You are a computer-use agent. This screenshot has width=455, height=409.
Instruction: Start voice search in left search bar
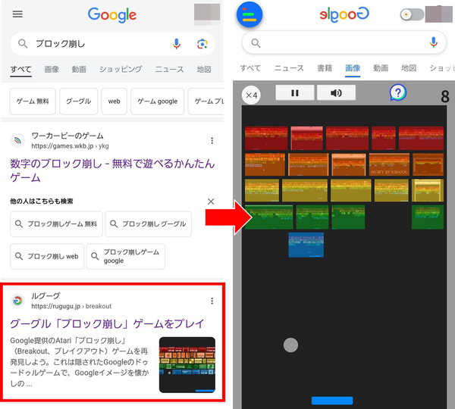(x=177, y=44)
